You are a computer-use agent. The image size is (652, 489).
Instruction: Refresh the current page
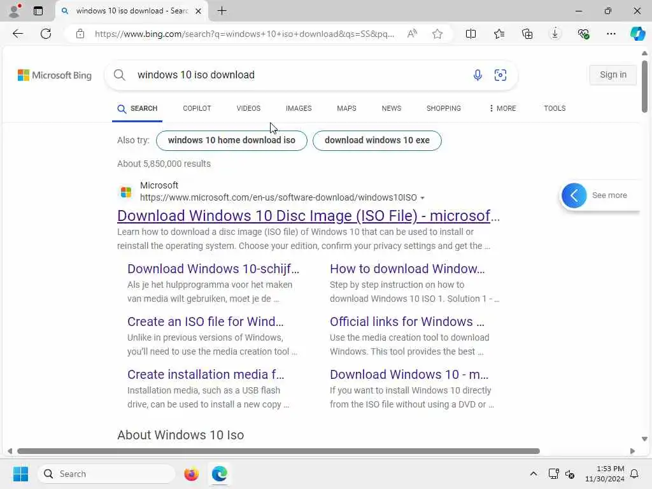click(46, 34)
